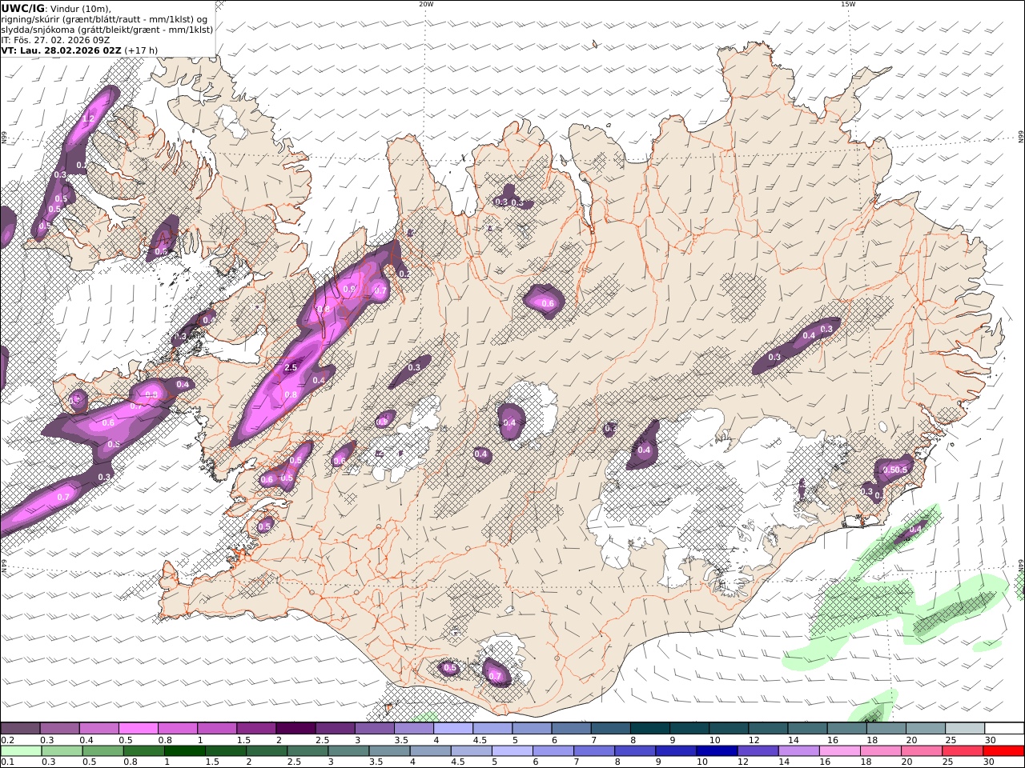
Task: Choose dark blue 10 swatch in bottom rain scale
Action: click(x=716, y=751)
